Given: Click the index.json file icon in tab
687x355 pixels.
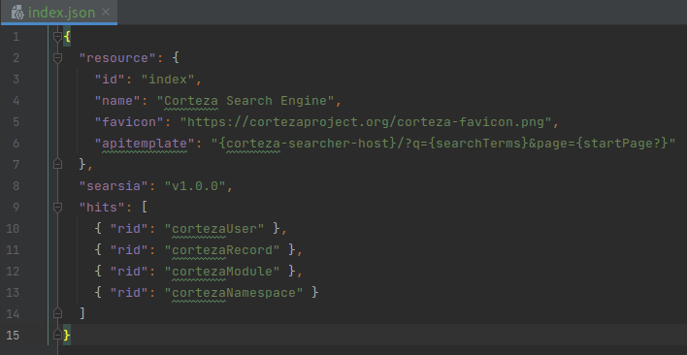Looking at the screenshot, I should point(17,13).
